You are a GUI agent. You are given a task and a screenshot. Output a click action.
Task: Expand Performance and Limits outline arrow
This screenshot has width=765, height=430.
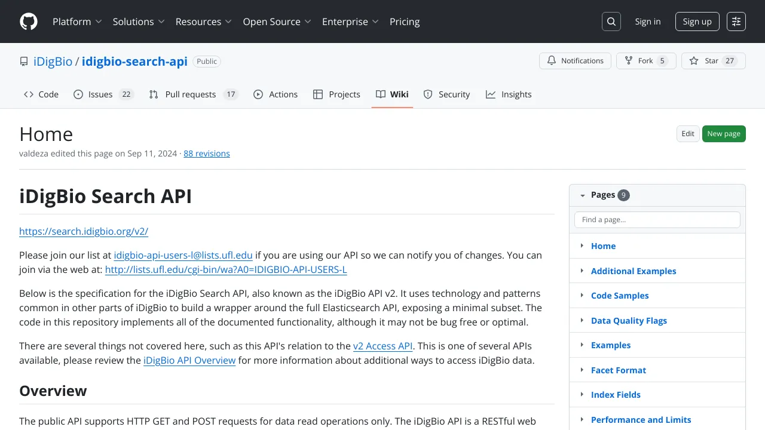pos(582,419)
